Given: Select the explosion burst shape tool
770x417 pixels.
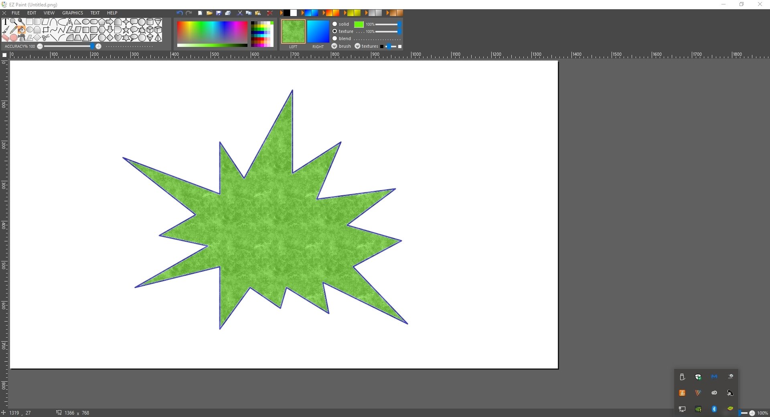Looking at the screenshot, I should 142,30.
